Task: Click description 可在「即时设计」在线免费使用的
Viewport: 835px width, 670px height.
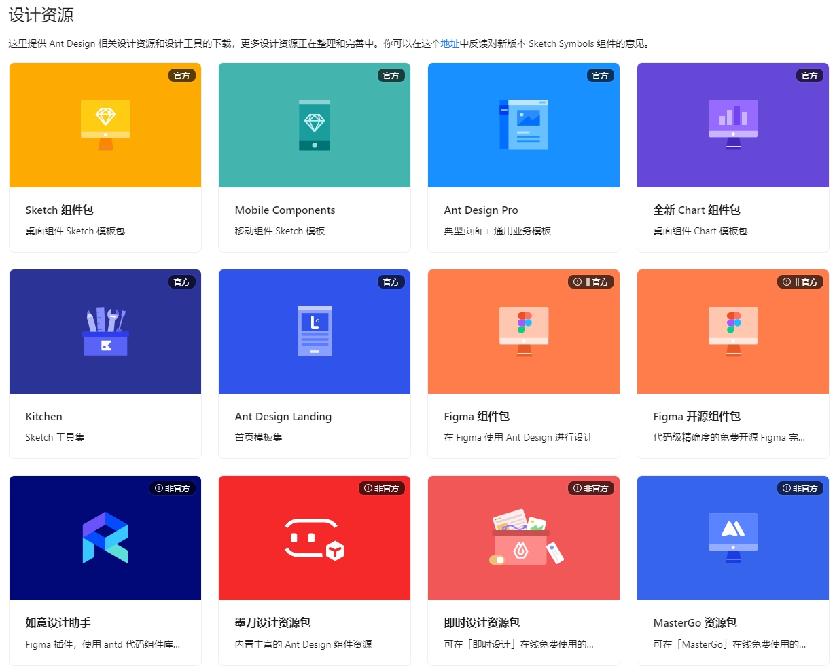Action: pos(519,644)
